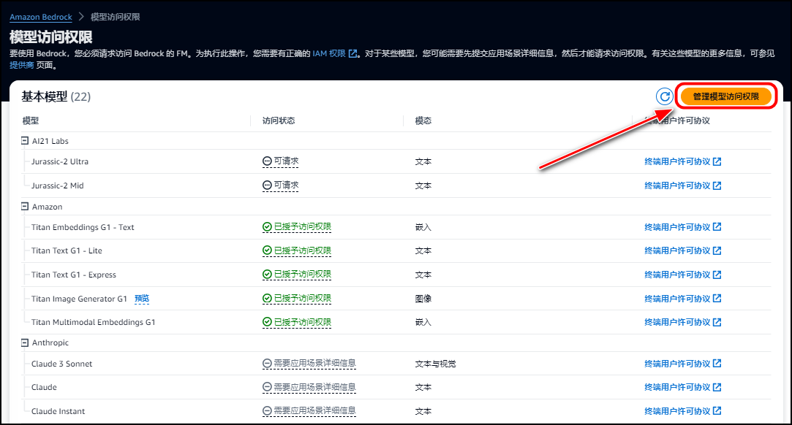
Task: Select the Titan Text G1 - Lite name
Action: pyautogui.click(x=67, y=250)
